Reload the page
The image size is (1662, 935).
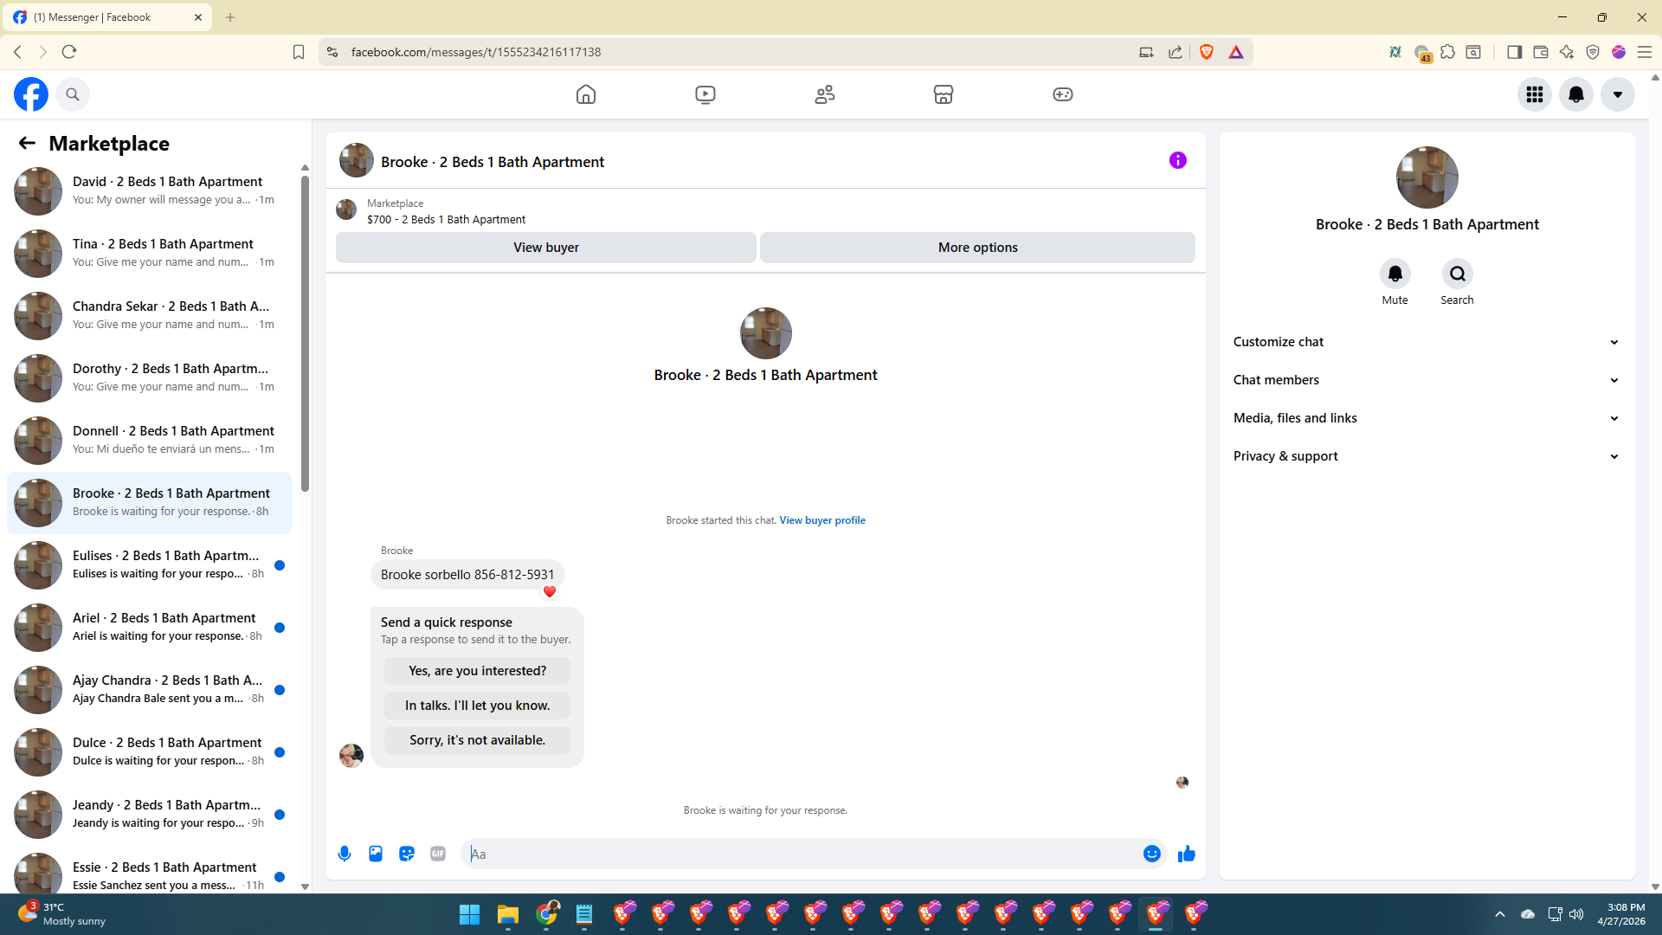[69, 52]
